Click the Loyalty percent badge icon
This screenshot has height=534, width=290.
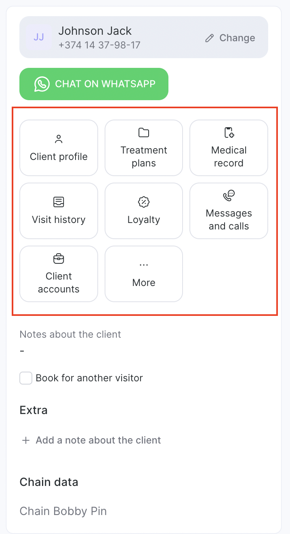coord(144,202)
